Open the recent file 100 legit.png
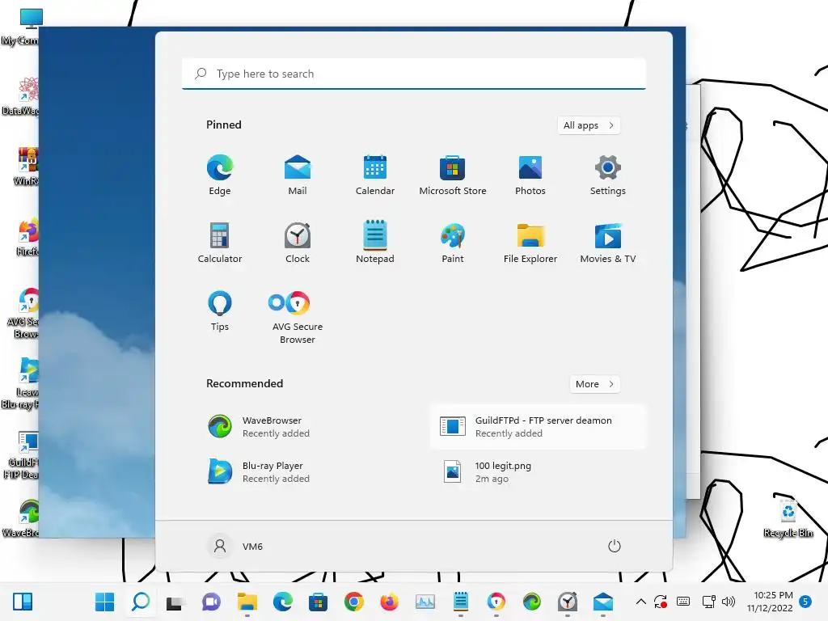 [x=538, y=472]
